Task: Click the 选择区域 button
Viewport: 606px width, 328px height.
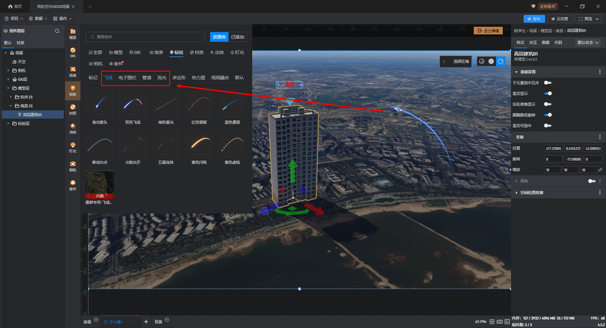Action: [461, 61]
